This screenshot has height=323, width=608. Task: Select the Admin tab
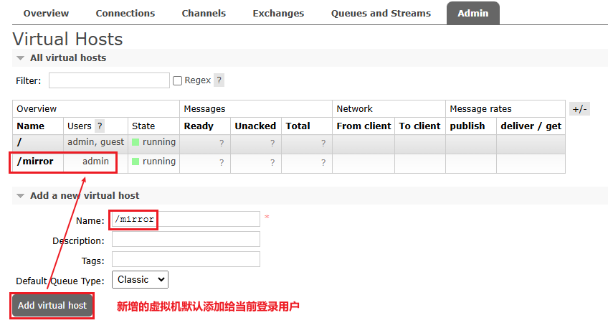tap(473, 13)
